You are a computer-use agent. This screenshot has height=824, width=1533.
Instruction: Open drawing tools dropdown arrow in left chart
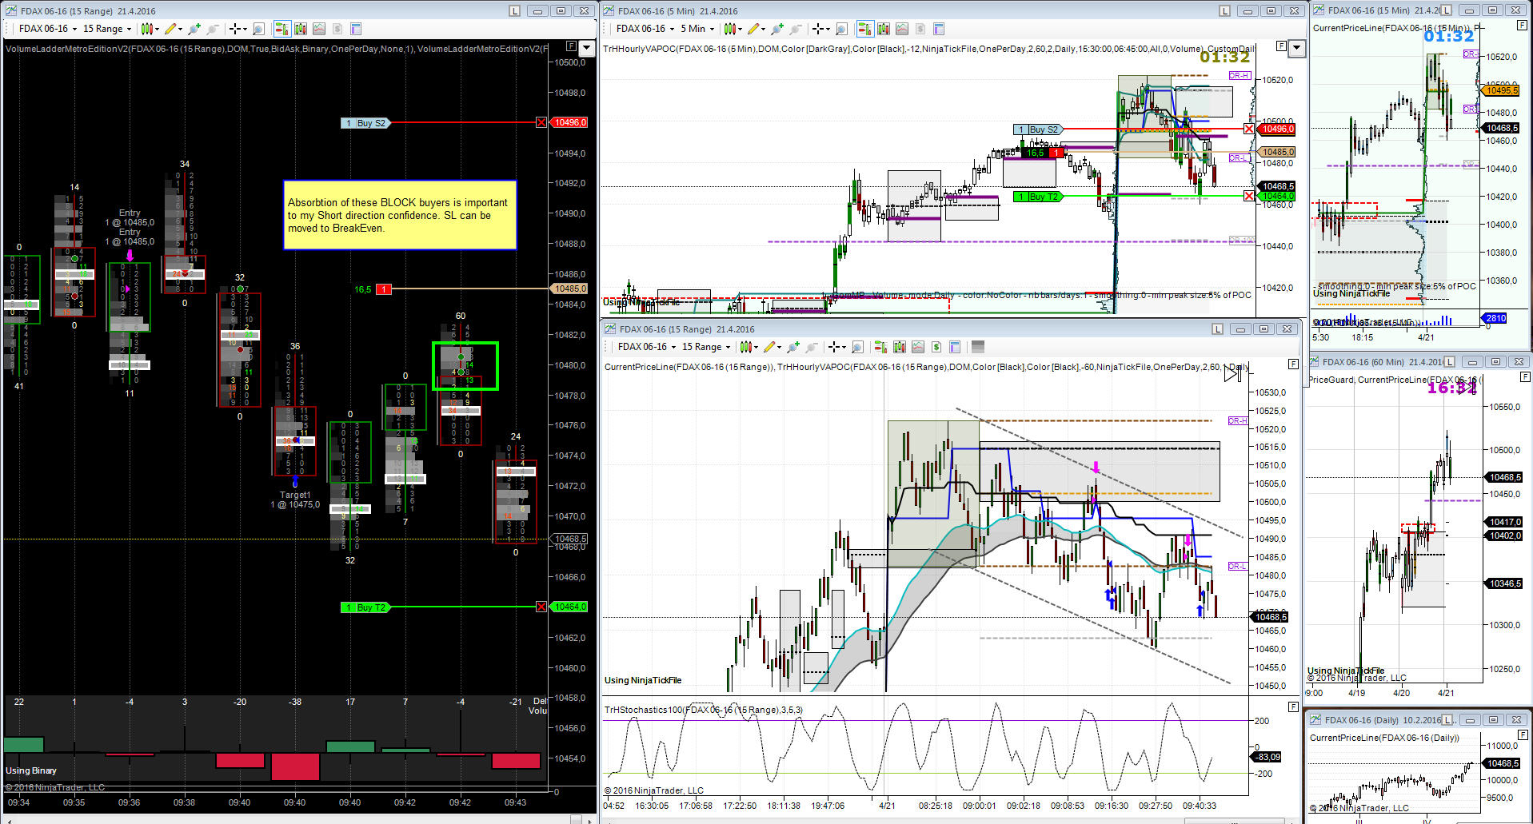point(180,30)
